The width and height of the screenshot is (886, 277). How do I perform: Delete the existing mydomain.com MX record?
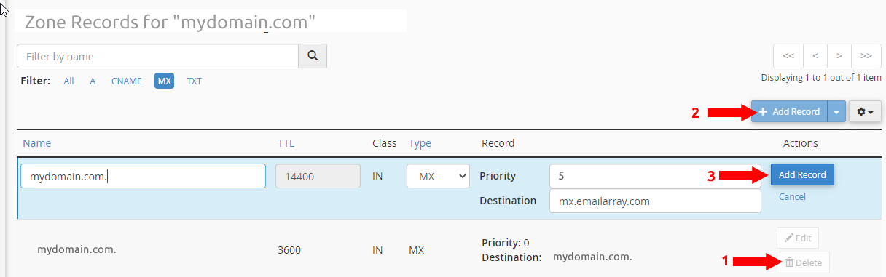[x=802, y=262]
